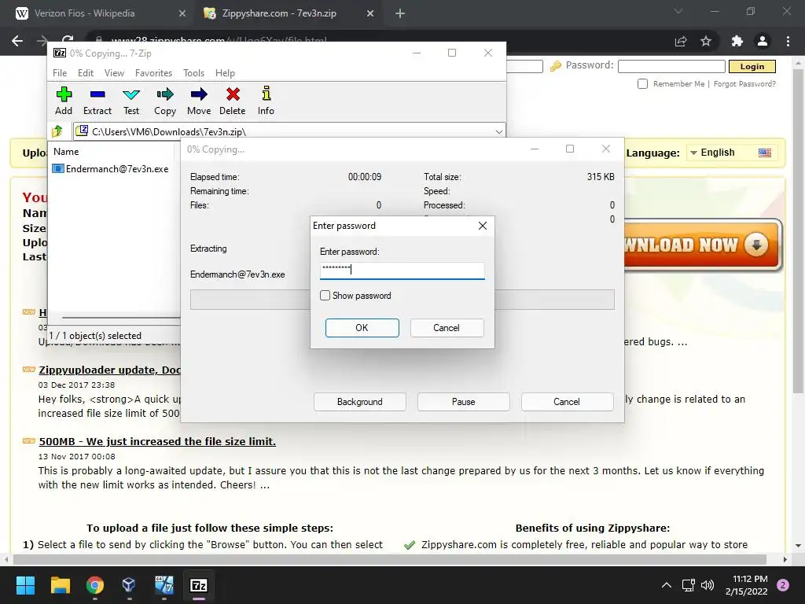
Task: Click the Chrome icon on the taskbar
Action: tap(94, 585)
